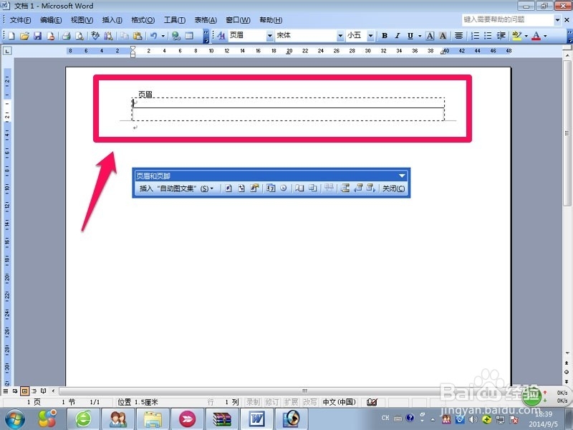573x430 pixels.
Task: Insert the date into the header
Action: 271,188
